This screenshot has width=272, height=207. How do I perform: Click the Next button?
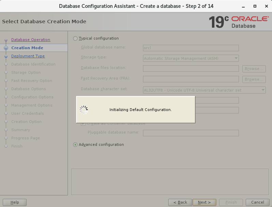pos(204,202)
